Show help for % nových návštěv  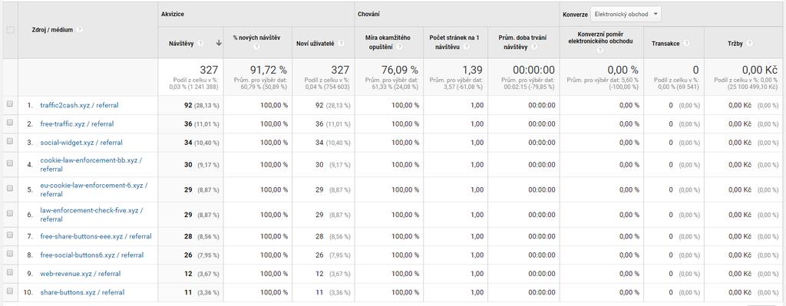(256, 47)
